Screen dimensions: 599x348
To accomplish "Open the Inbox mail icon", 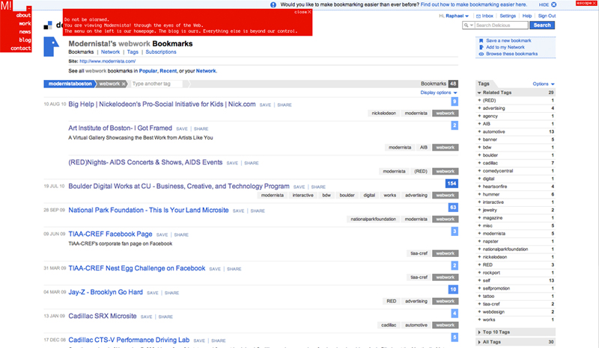I will click(x=478, y=16).
